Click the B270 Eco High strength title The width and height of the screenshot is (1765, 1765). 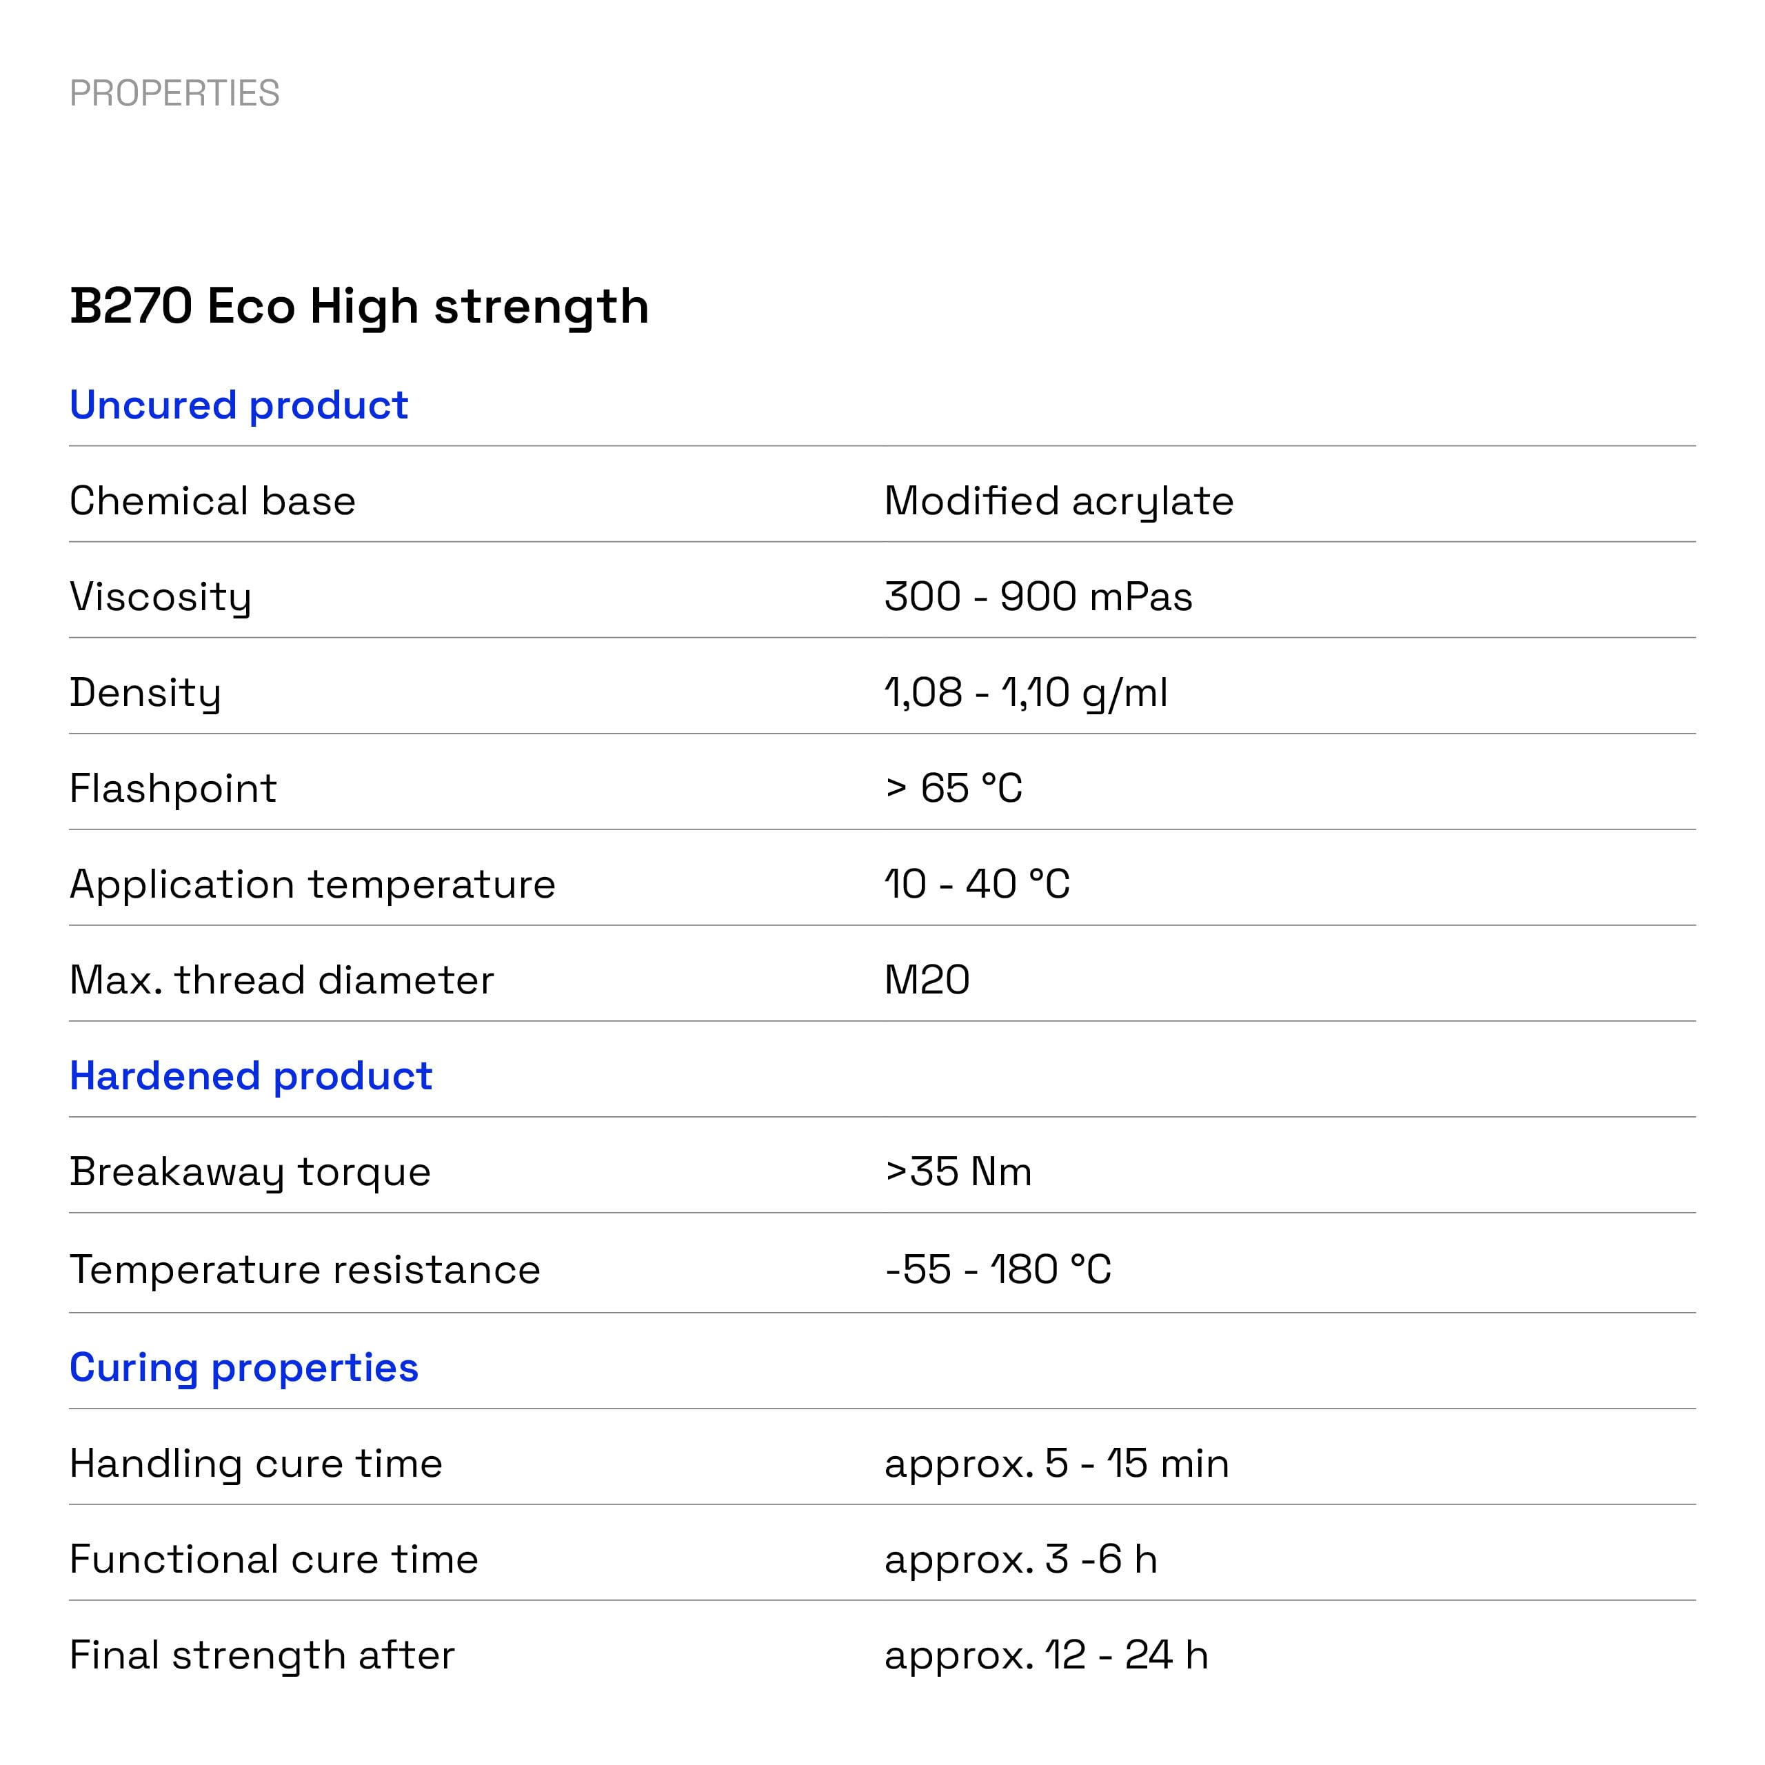(359, 306)
